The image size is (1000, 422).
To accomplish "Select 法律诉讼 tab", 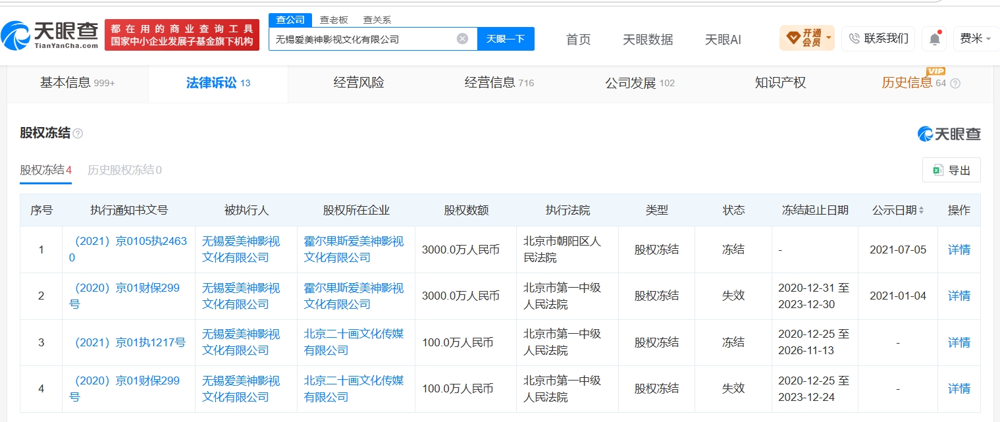I will click(x=218, y=83).
